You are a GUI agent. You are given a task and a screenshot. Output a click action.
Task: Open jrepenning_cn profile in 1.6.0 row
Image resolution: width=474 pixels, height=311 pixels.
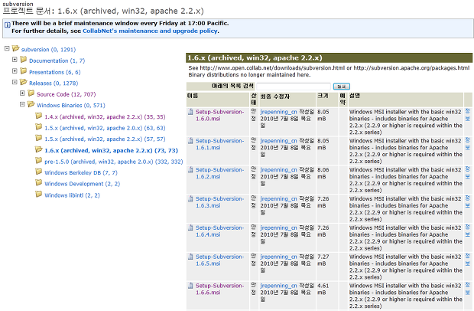tap(278, 112)
